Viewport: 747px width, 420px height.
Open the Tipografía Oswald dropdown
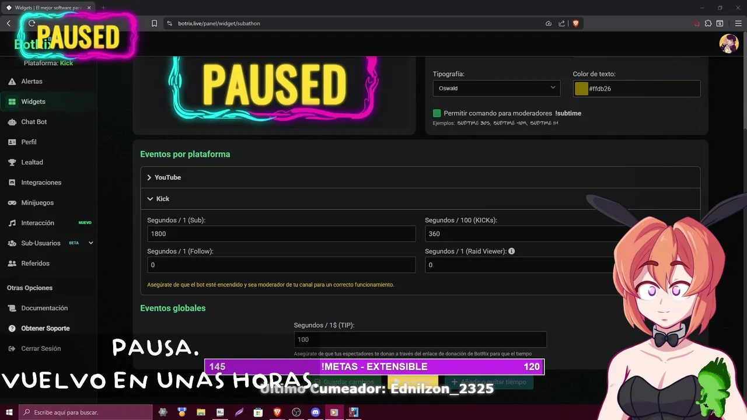tap(496, 88)
